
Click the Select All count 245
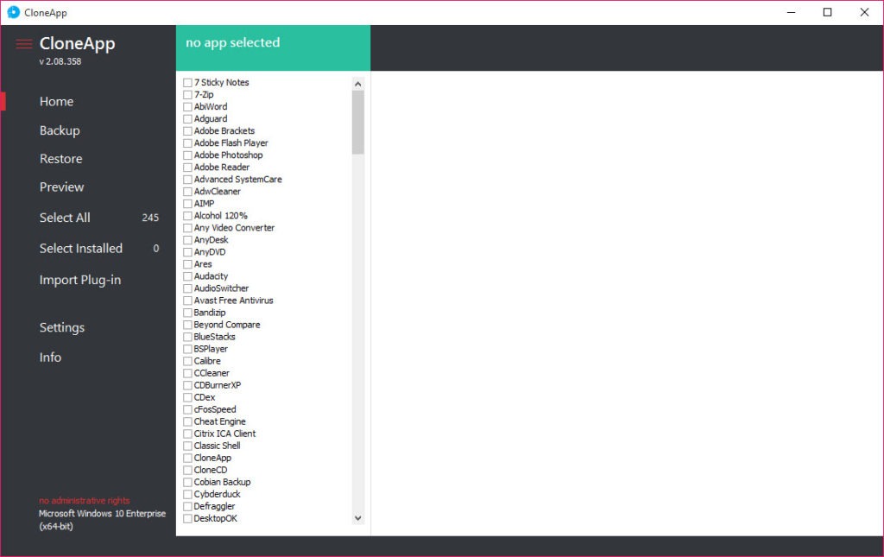(x=150, y=218)
